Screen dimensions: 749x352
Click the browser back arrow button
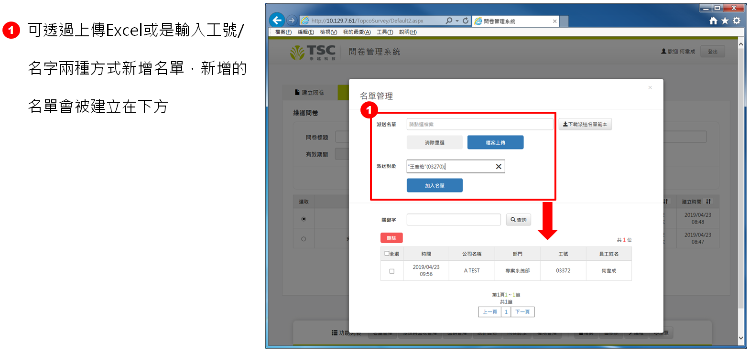(277, 21)
